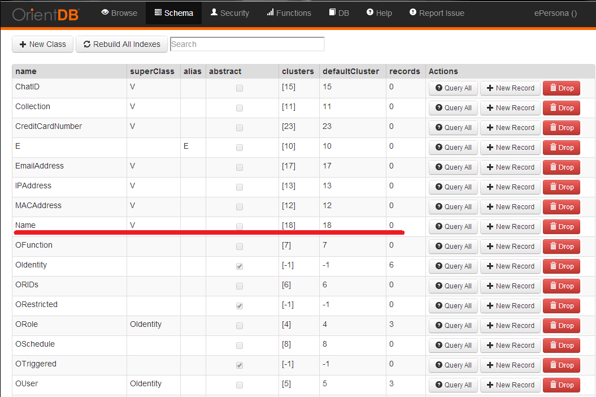Query All records of OFunction
Screen dimensions: 596x397
[453, 246]
